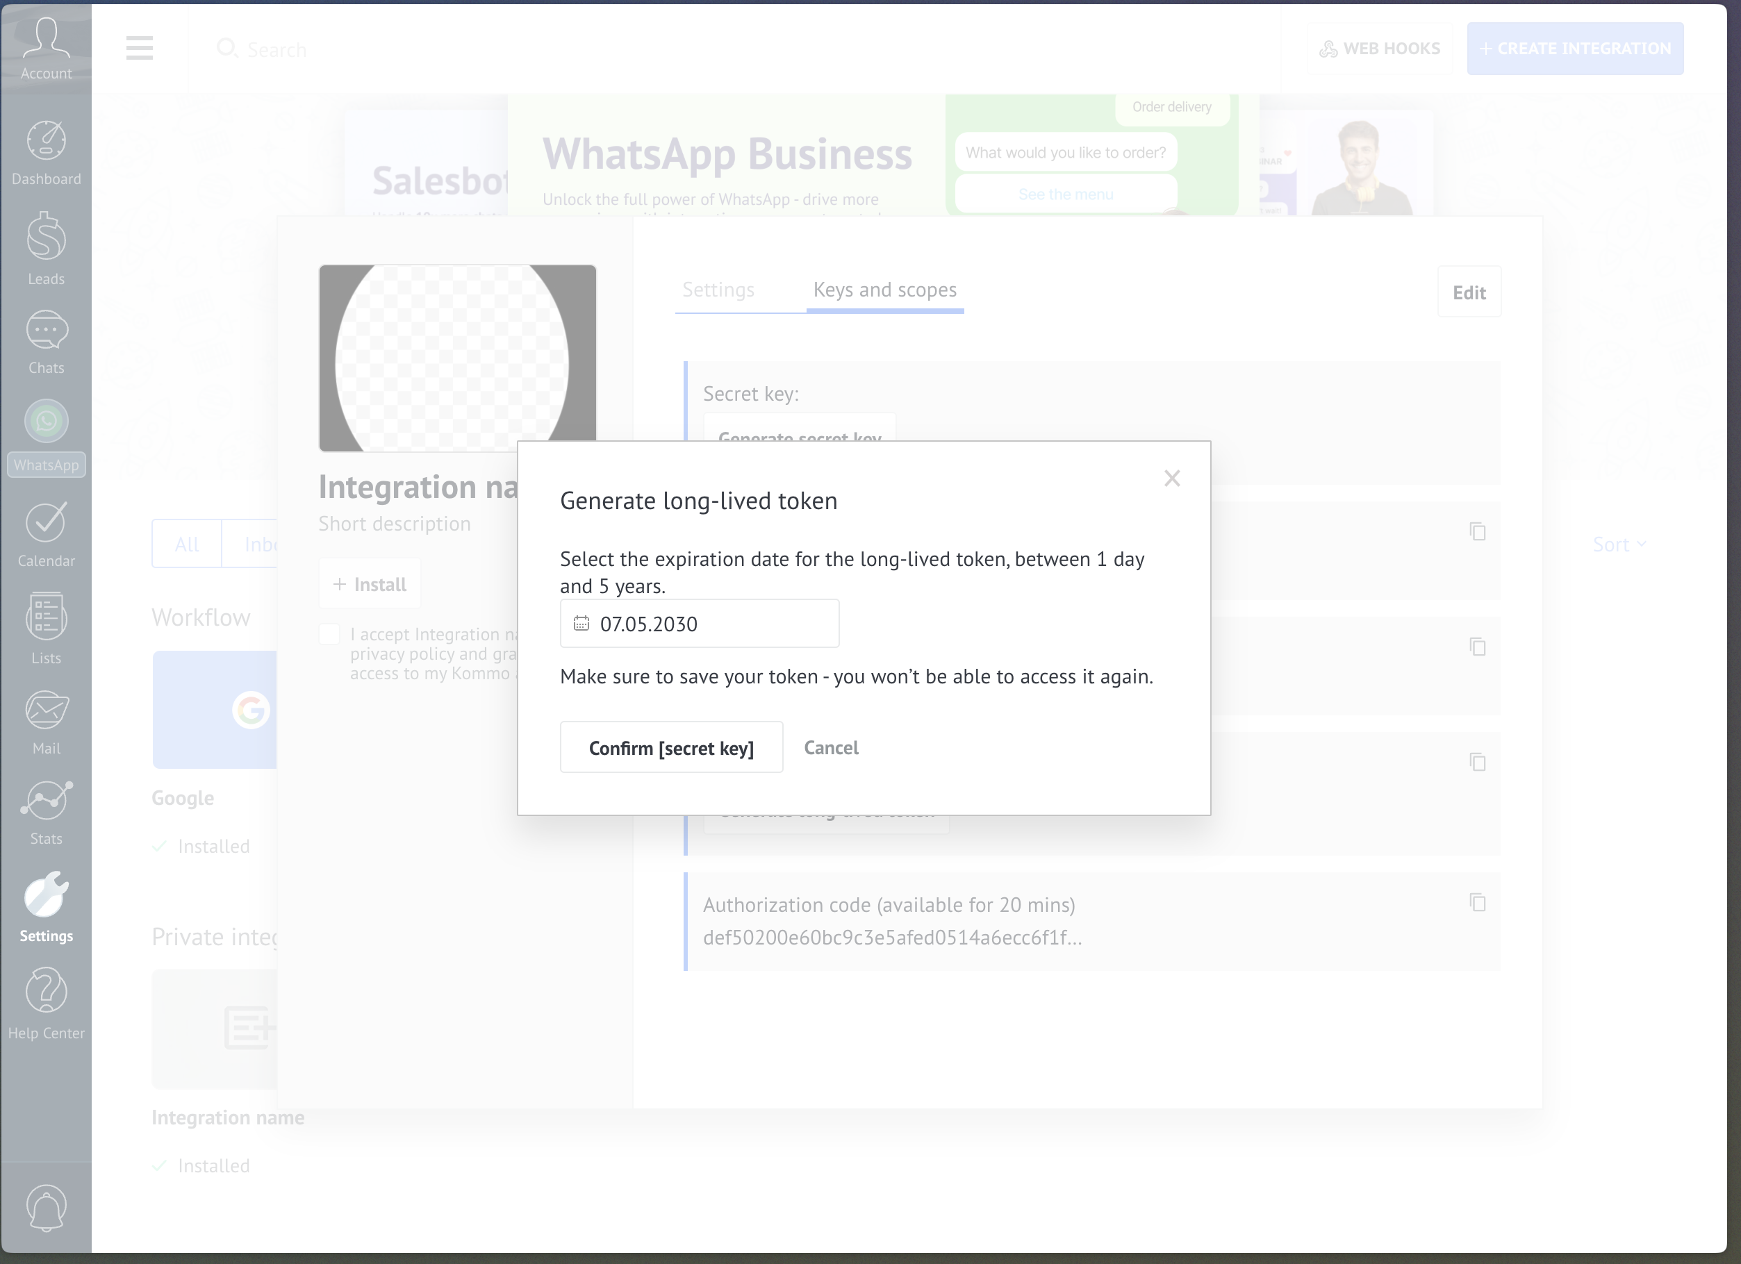The height and width of the screenshot is (1264, 1741).
Task: Select Keys and scopes tab
Action: click(x=884, y=290)
